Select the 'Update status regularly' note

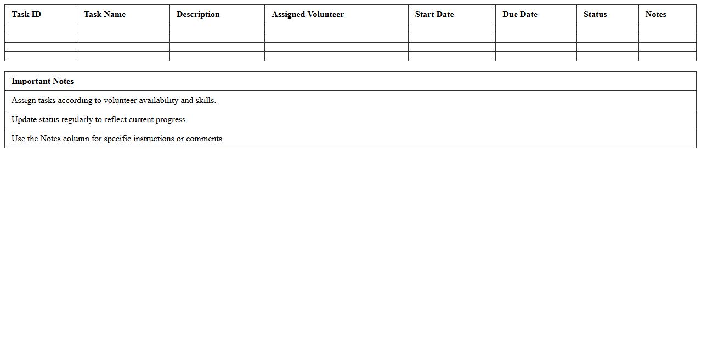99,119
